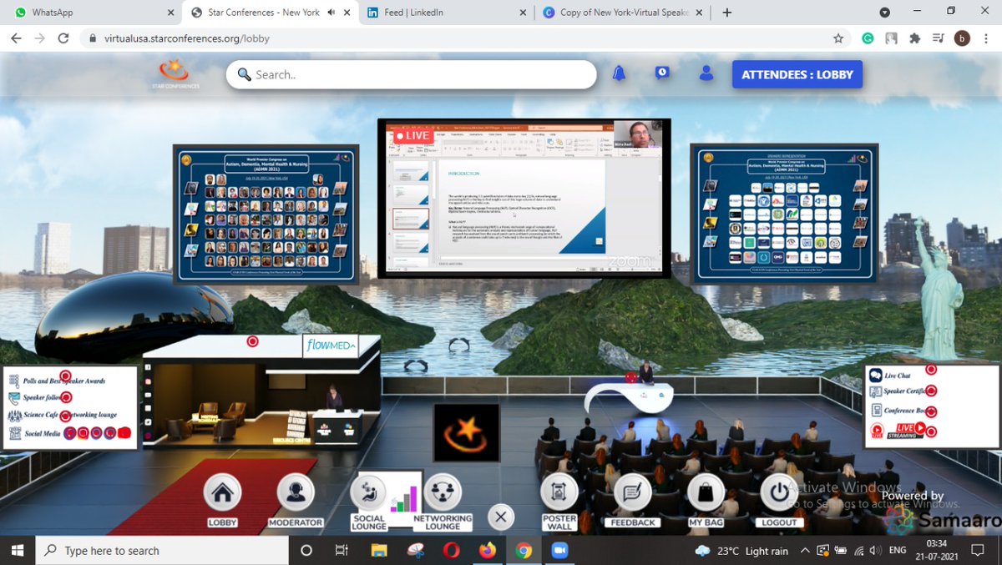Click the hotspot above the resource booth

tap(252, 341)
